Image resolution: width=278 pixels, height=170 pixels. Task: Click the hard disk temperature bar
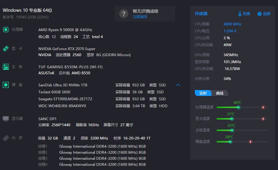[x=242, y=142]
